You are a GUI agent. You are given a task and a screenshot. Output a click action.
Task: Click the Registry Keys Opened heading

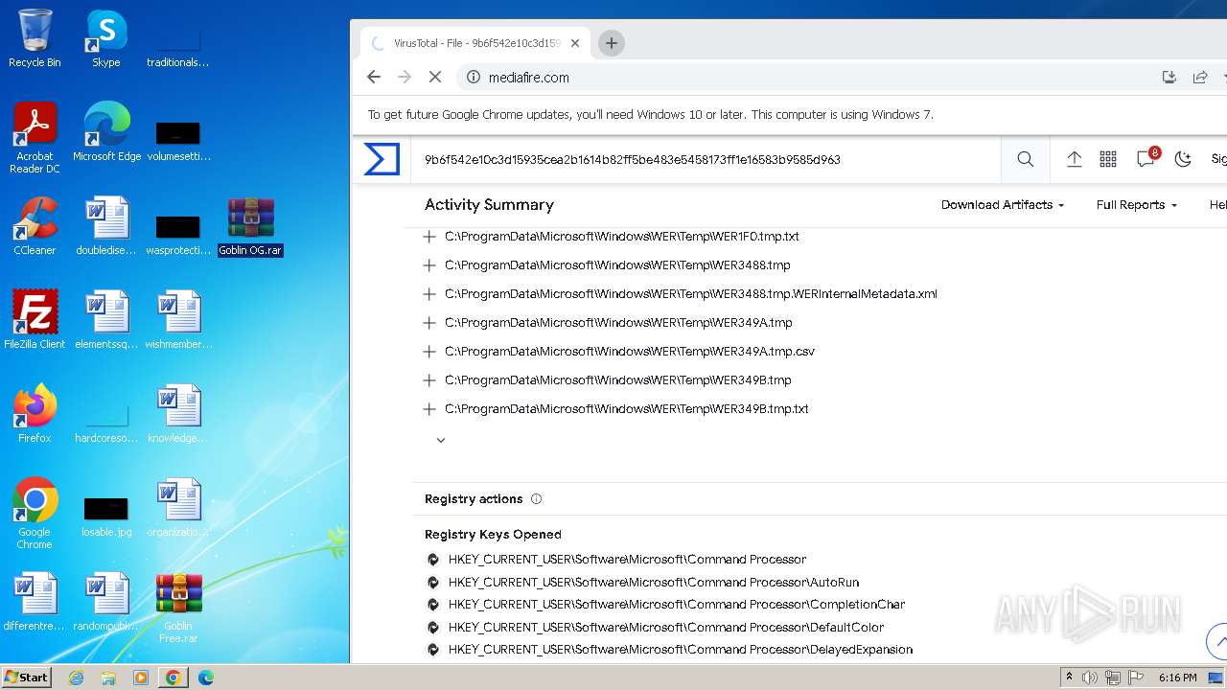tap(493, 534)
